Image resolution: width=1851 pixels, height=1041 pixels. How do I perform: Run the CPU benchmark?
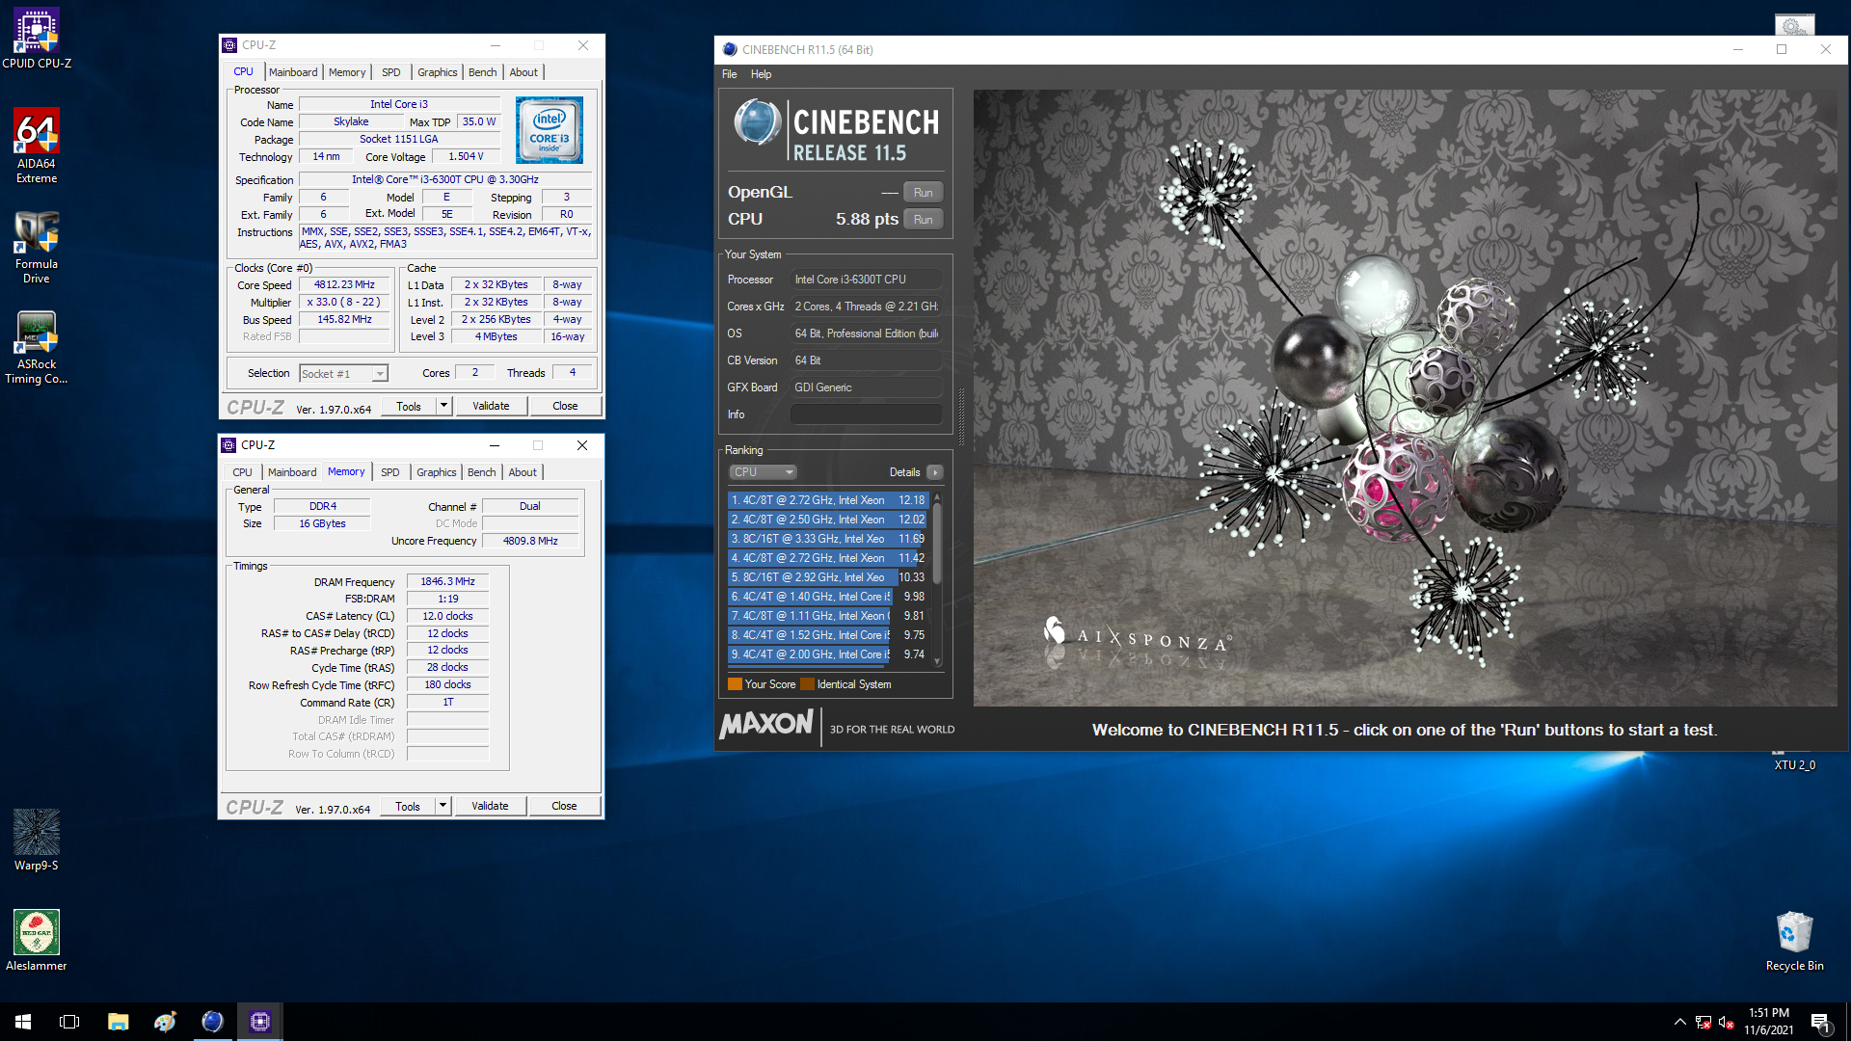click(923, 220)
